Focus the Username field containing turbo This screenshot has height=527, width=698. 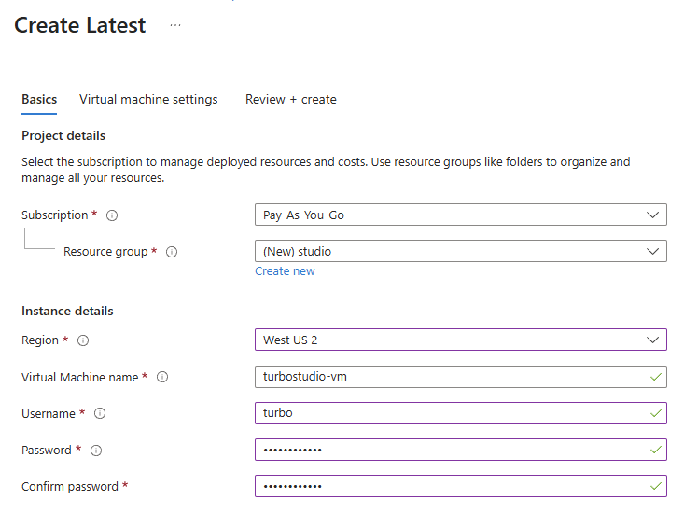(x=448, y=413)
